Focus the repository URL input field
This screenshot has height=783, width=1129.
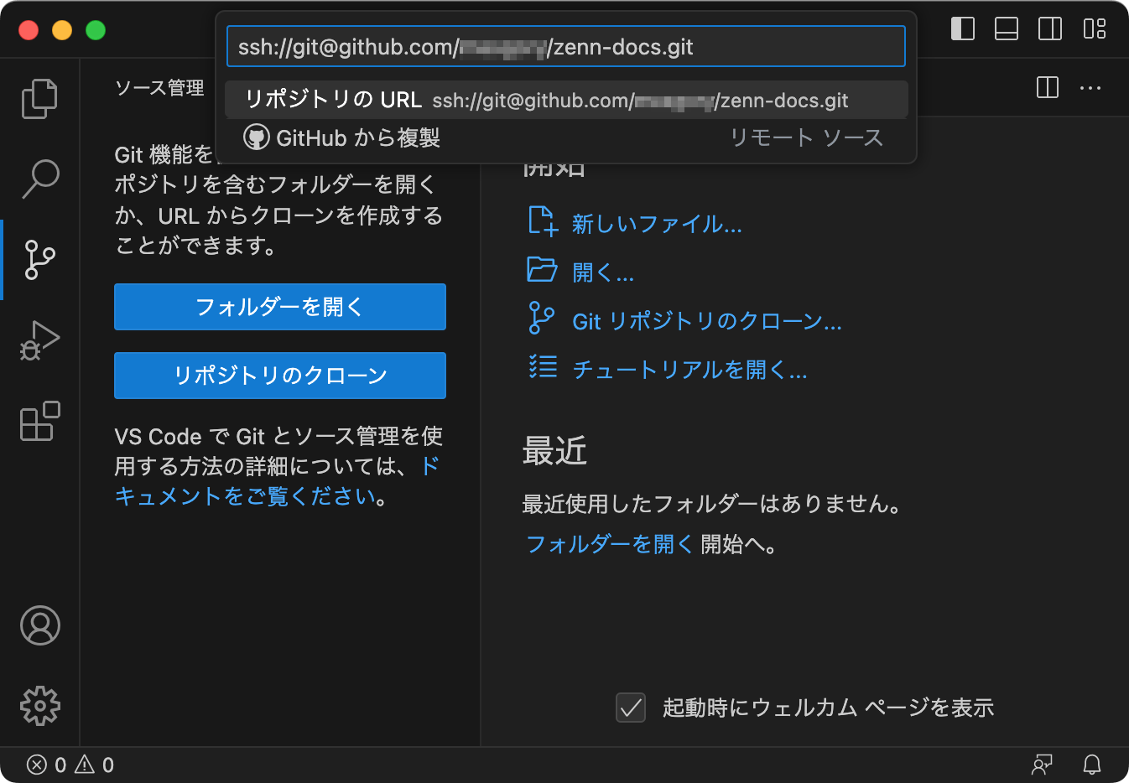pyautogui.click(x=566, y=46)
